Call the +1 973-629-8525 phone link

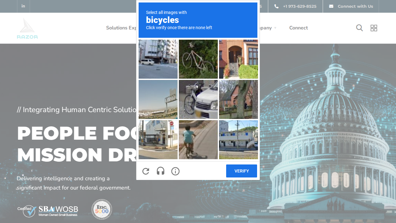click(299, 6)
